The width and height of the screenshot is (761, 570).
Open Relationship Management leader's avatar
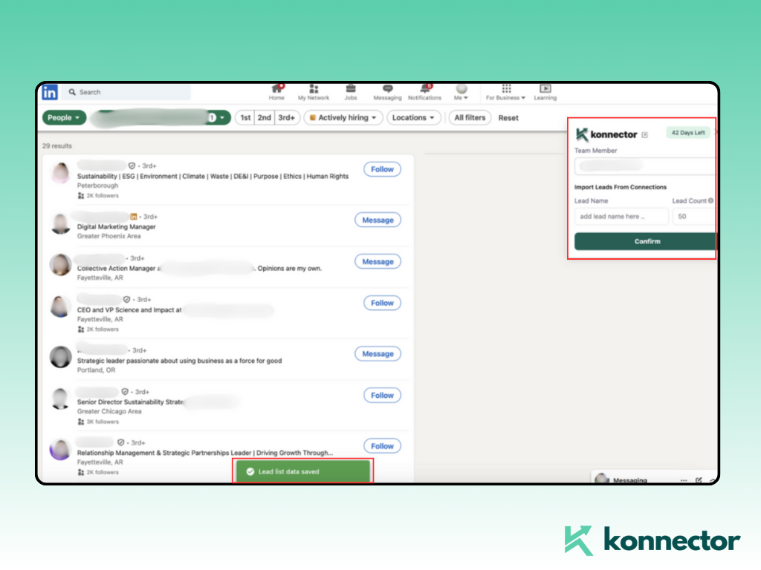coord(61,449)
